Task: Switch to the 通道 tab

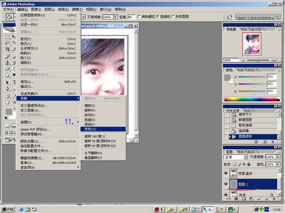Action: (241, 151)
